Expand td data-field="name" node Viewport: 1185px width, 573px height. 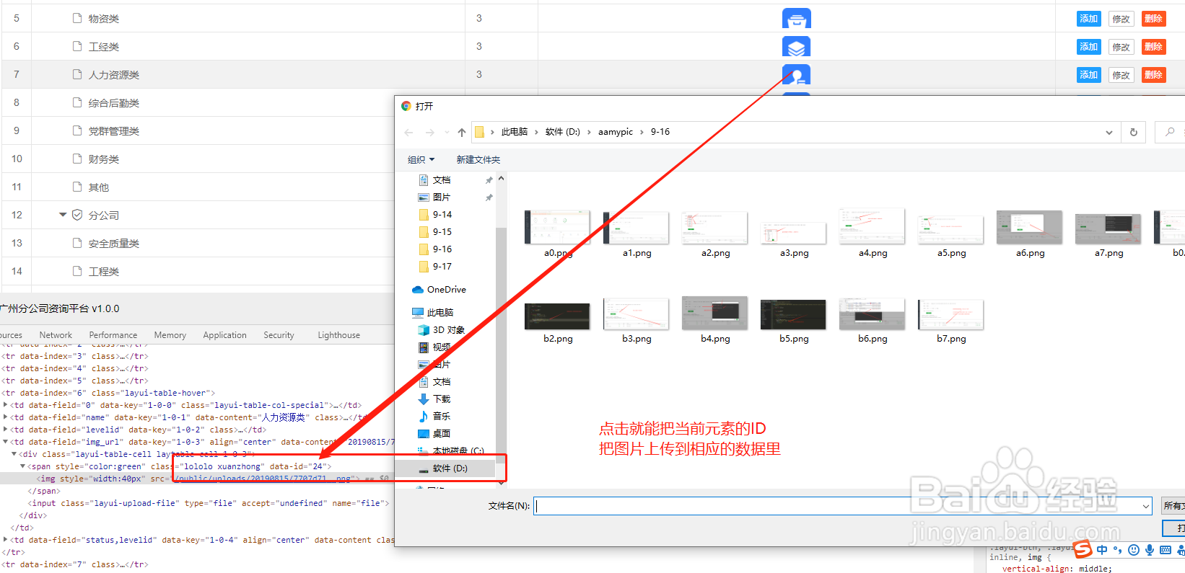pos(6,417)
